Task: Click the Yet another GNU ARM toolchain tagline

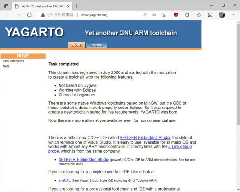Action: pyautogui.click(x=131, y=33)
